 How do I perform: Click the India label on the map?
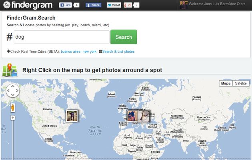click(186, 141)
